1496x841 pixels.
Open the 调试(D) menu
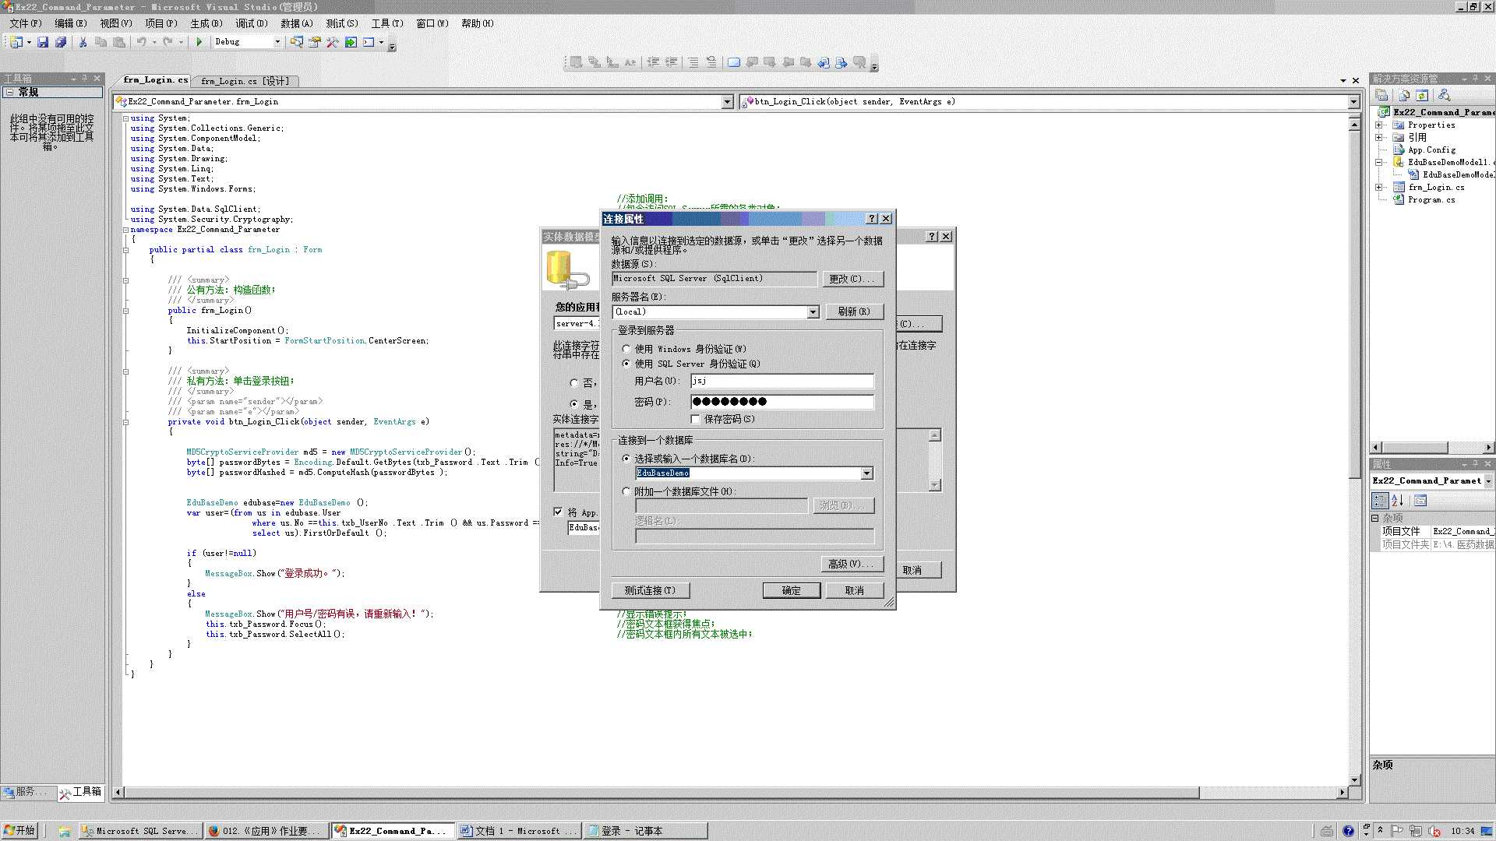tap(251, 23)
